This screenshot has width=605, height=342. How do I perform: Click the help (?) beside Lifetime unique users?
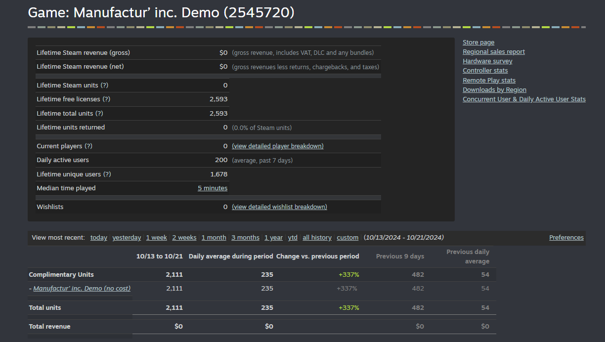coord(107,174)
